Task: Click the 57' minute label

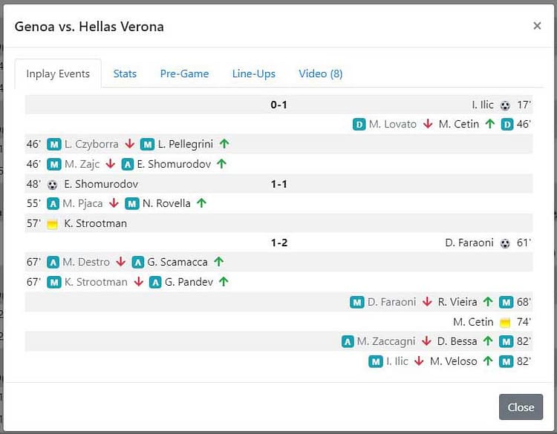Action: pyautogui.click(x=33, y=223)
